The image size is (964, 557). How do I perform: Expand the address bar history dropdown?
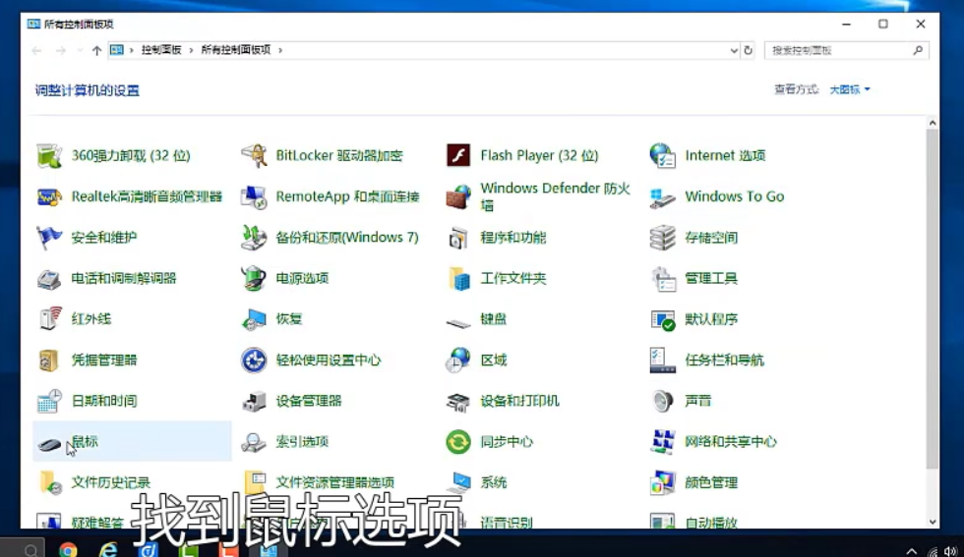(x=734, y=50)
